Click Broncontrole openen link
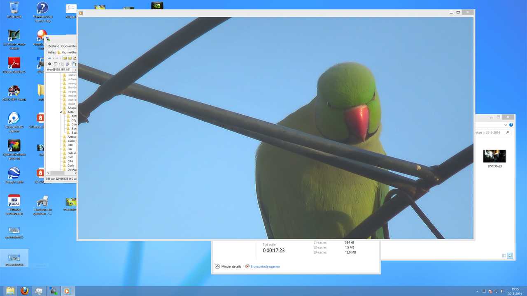Viewport: 527px width, 296px height. (262, 266)
